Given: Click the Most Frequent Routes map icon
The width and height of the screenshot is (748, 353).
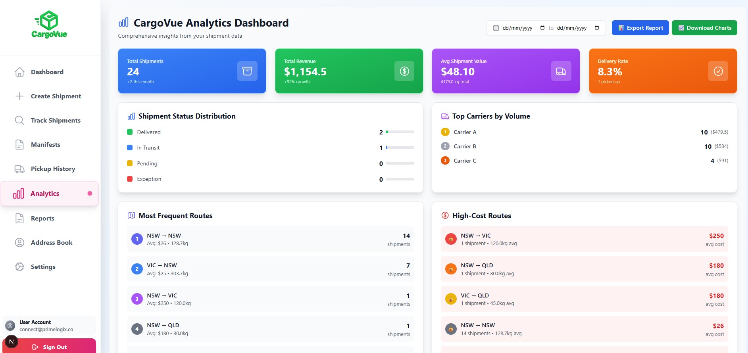Looking at the screenshot, I should click(131, 215).
